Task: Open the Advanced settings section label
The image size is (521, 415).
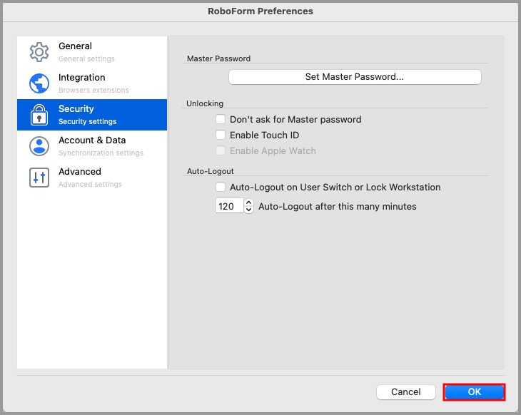Action: tap(80, 171)
